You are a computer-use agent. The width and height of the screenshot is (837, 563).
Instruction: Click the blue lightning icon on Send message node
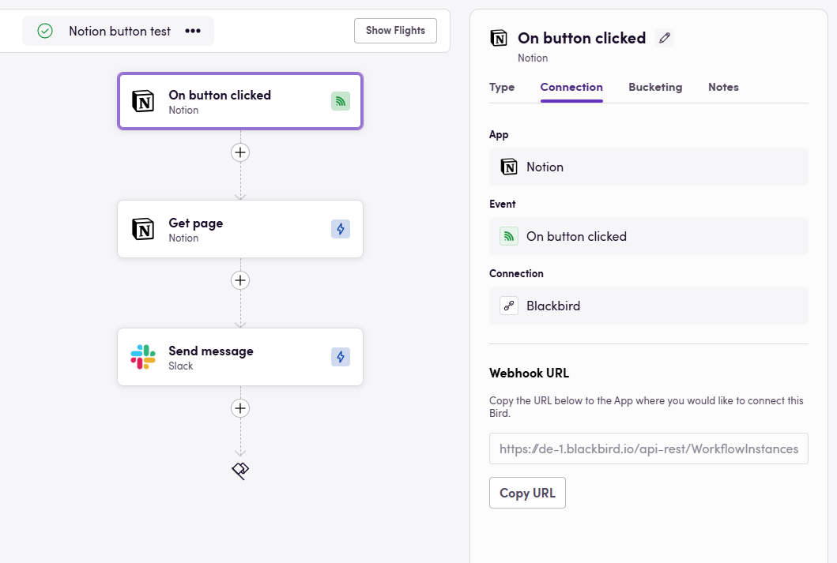point(341,357)
